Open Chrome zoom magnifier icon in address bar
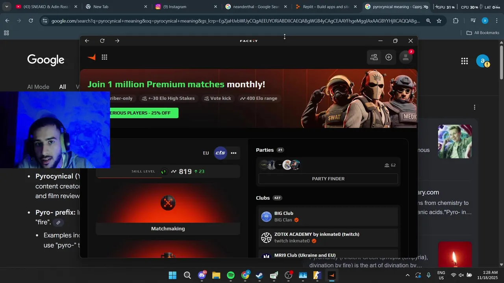The width and height of the screenshot is (504, 283). tap(428, 21)
